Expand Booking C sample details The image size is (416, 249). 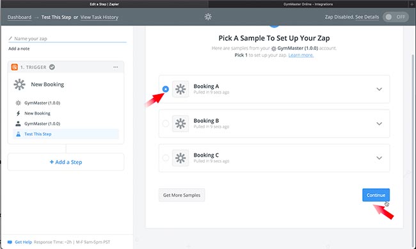[380, 158]
